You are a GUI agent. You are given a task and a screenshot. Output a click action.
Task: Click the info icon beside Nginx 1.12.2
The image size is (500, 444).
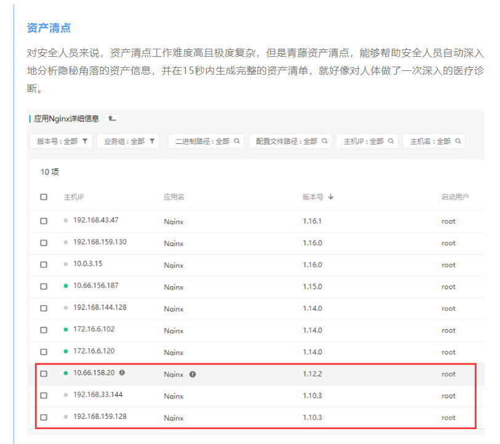click(193, 374)
